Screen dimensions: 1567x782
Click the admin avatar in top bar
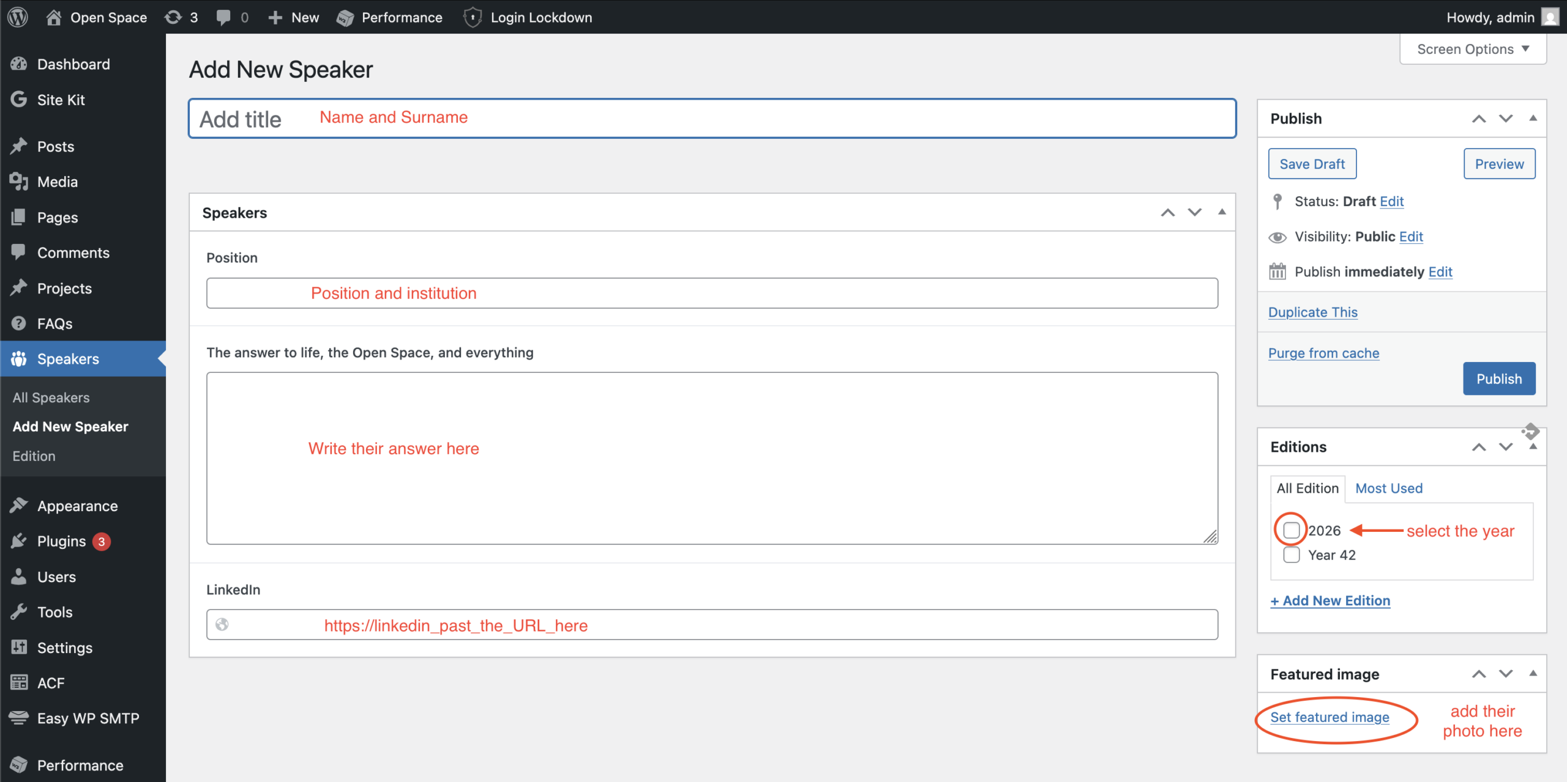pyautogui.click(x=1550, y=17)
